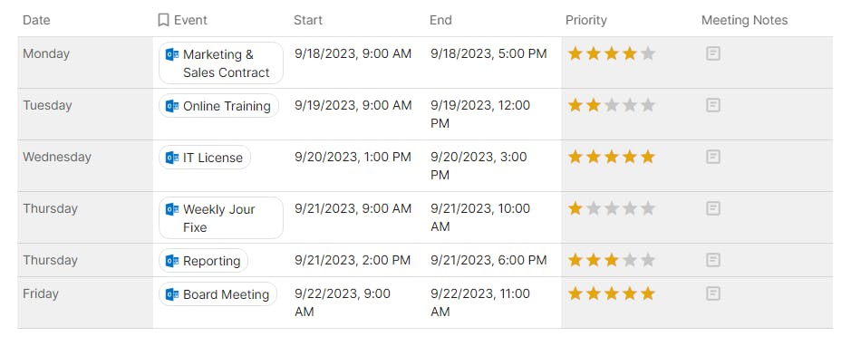This screenshot has height=346, width=851.
Task: Open meeting notes icon for IT License row
Action: [x=713, y=157]
